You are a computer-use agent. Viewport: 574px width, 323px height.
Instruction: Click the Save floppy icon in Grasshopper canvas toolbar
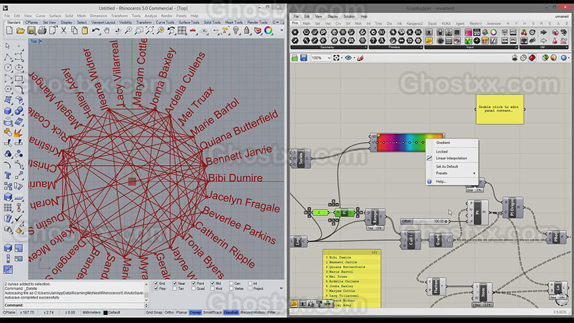coord(303,58)
